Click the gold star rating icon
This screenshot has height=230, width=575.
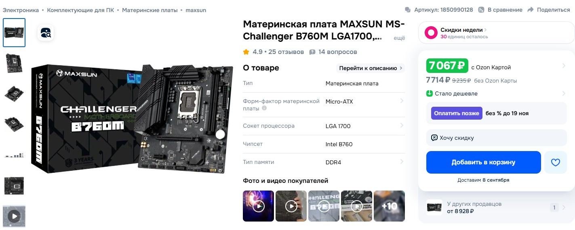pos(246,52)
